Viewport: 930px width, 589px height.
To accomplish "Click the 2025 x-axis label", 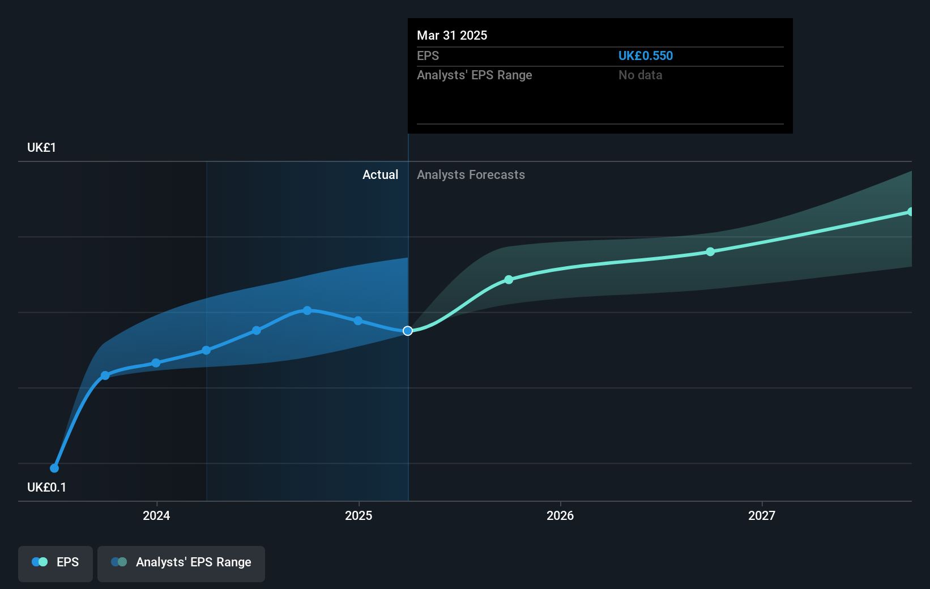I will tap(359, 515).
